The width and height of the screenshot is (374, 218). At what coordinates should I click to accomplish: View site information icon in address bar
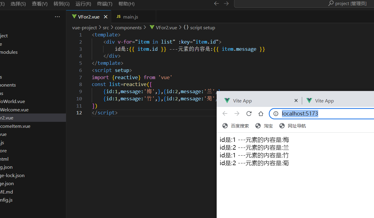(276, 113)
